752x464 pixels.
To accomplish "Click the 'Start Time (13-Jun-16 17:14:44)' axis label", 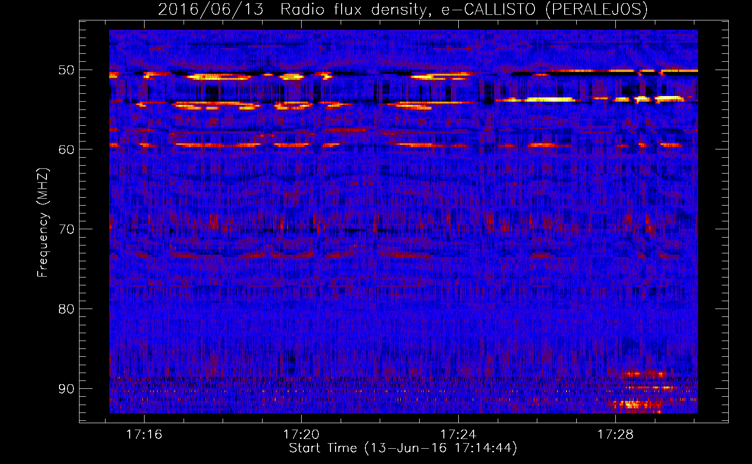I will coord(403,448).
